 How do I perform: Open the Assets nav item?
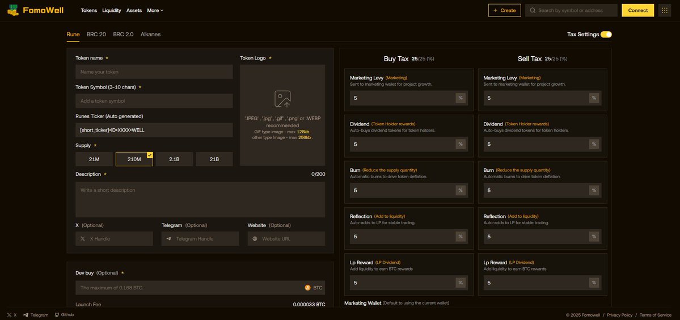(x=134, y=10)
